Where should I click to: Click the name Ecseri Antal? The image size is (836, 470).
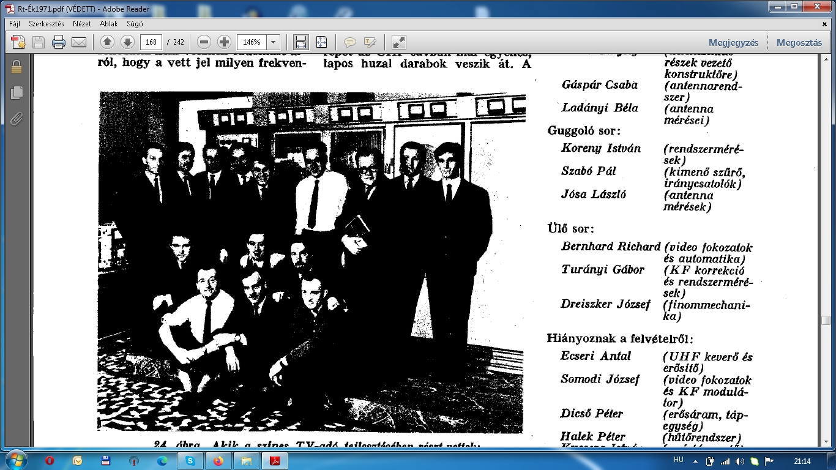595,356
